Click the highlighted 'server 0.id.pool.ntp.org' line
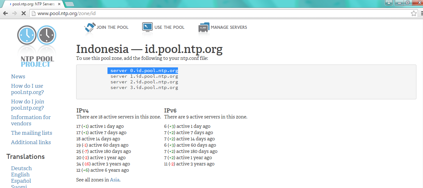The image size is (423, 188). pos(143,71)
